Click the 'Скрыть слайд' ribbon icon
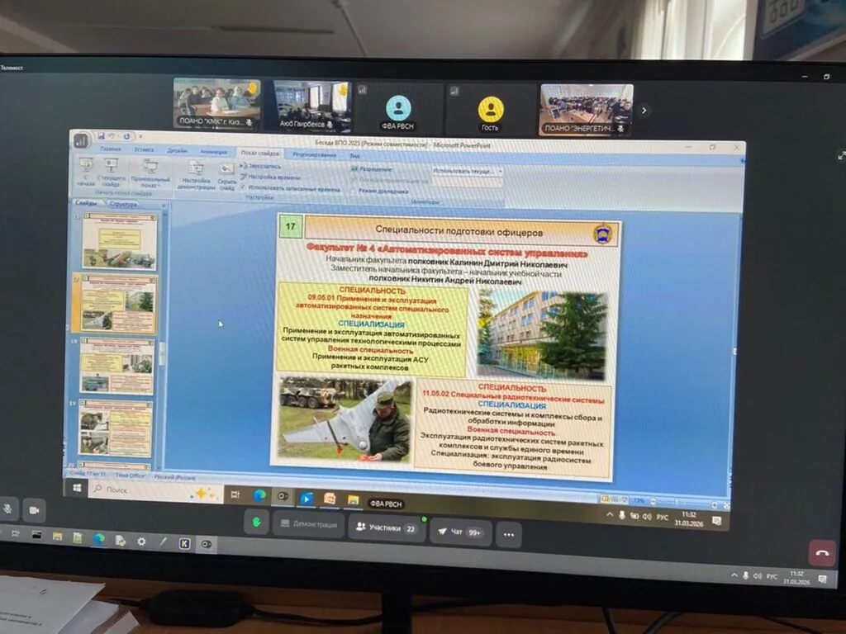 tap(226, 173)
